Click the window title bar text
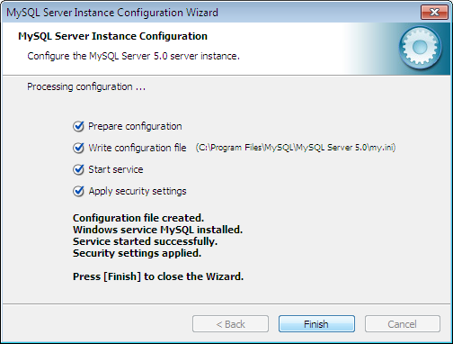Viewport: 453px width, 344px height. click(x=112, y=13)
